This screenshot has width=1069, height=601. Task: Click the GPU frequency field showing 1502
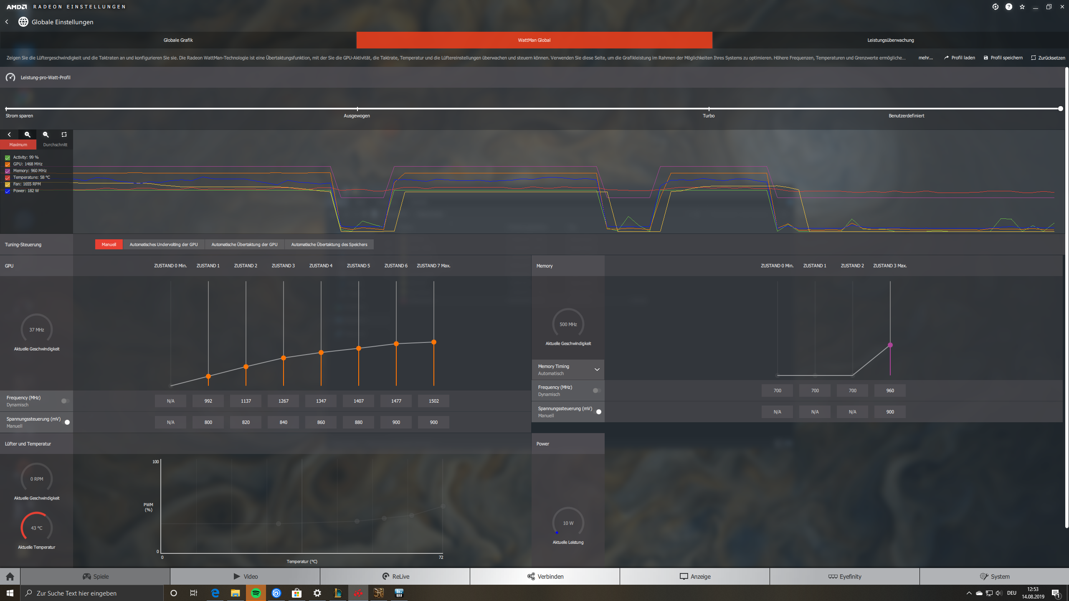[434, 401]
